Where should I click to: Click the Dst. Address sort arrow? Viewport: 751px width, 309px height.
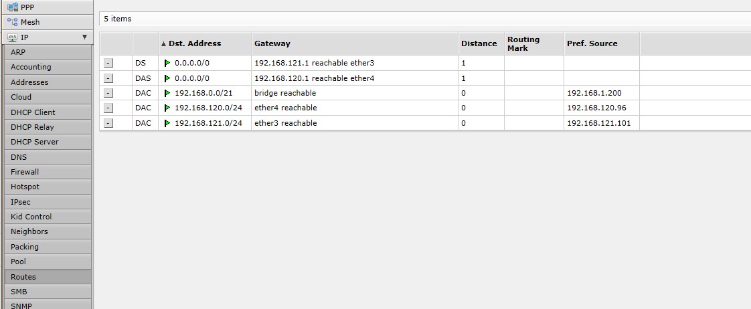[164, 44]
